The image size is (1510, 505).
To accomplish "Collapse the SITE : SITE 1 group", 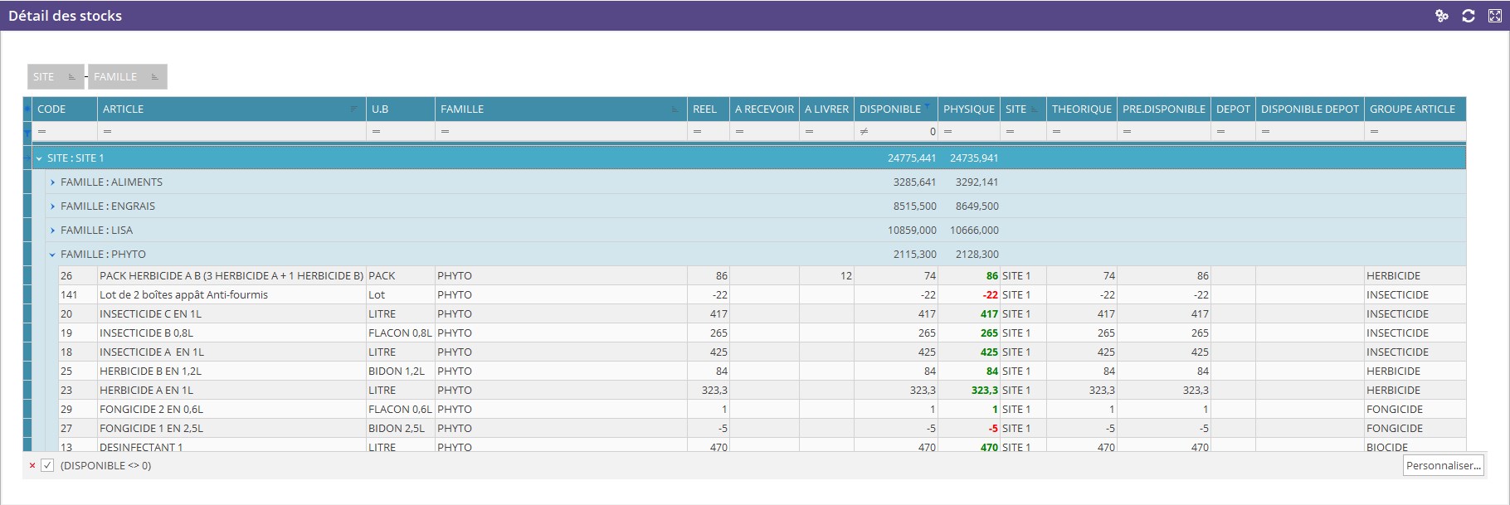I will point(39,158).
